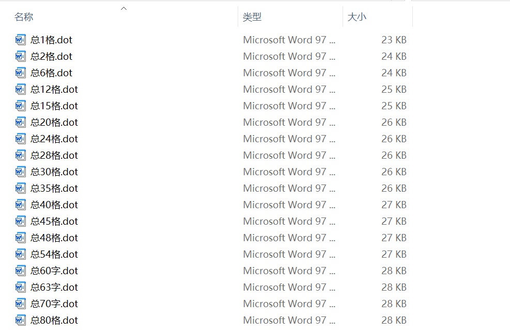
Task: Click the Word icon beside 总1格.dot
Action: 20,40
